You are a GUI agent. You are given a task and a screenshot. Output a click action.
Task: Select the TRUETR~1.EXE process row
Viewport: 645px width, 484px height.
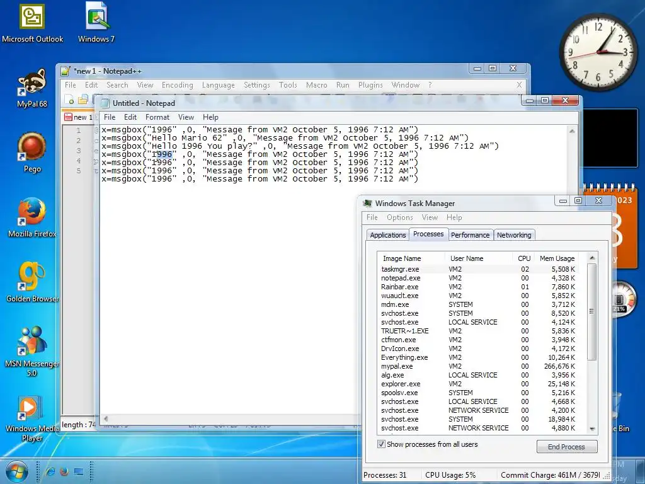[479, 331]
